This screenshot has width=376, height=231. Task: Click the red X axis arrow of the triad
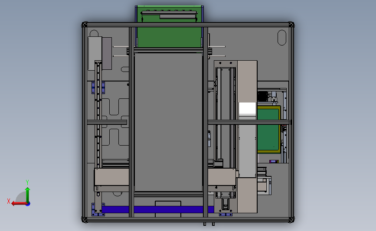(19, 204)
